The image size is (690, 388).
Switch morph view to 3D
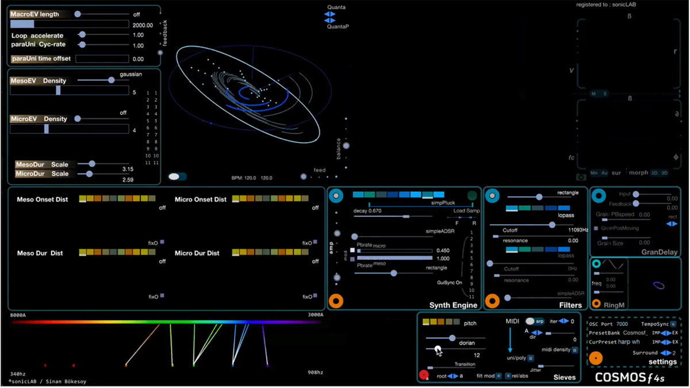664,173
